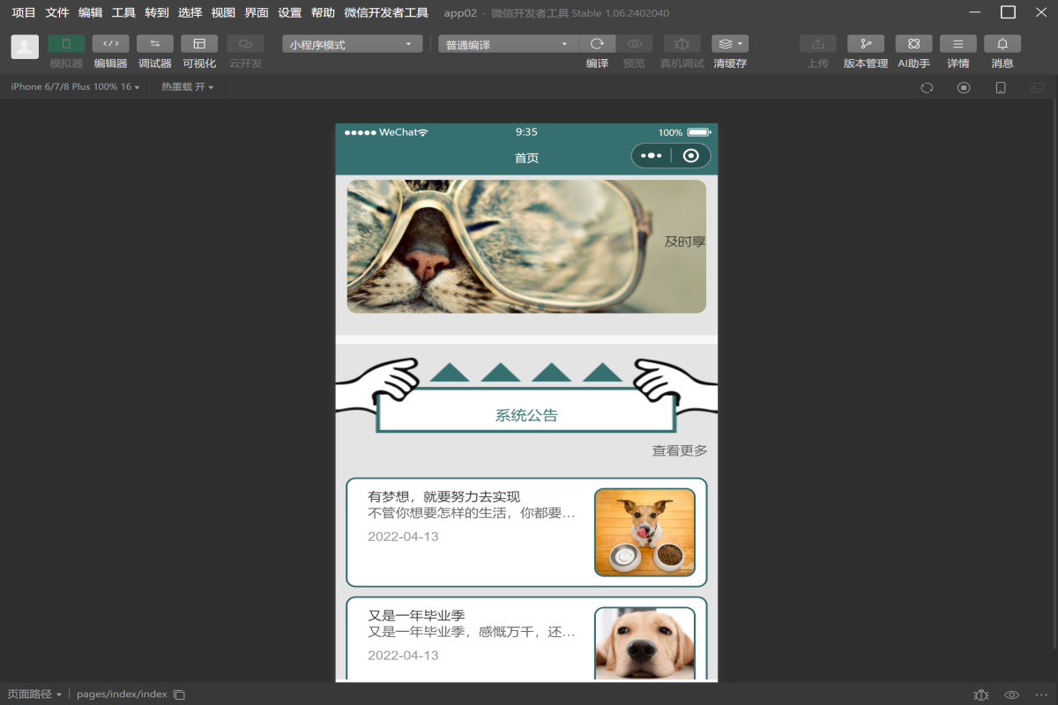
Task: Expand the 热重载 hot reload dropdown
Action: [187, 87]
